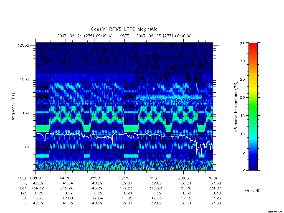Click the Lon value 177.85

tap(126, 188)
